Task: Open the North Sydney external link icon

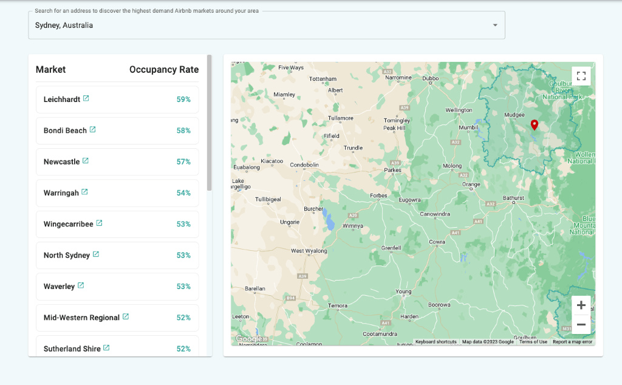Action: point(95,254)
